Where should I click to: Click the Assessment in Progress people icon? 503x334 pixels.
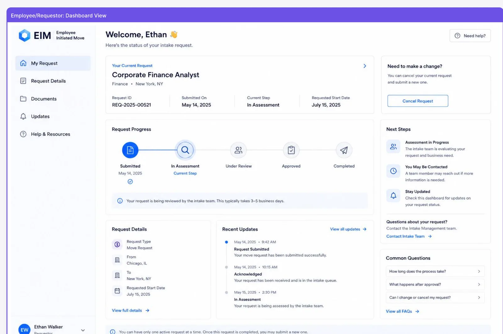(393, 147)
